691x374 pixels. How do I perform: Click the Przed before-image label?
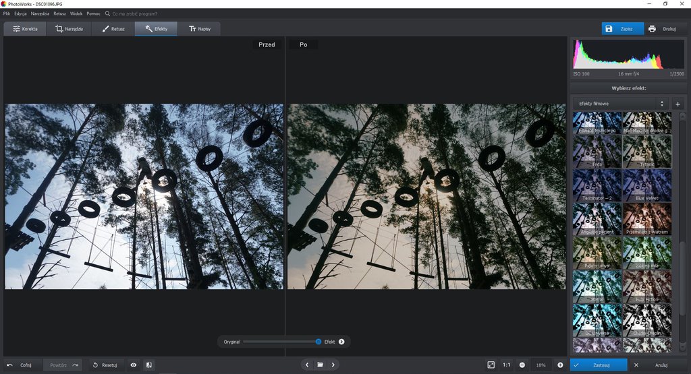click(267, 44)
